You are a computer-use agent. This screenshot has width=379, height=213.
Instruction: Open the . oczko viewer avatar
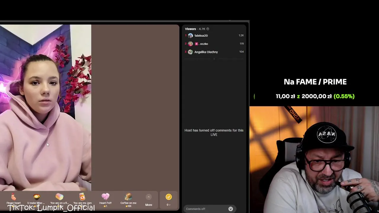point(190,44)
